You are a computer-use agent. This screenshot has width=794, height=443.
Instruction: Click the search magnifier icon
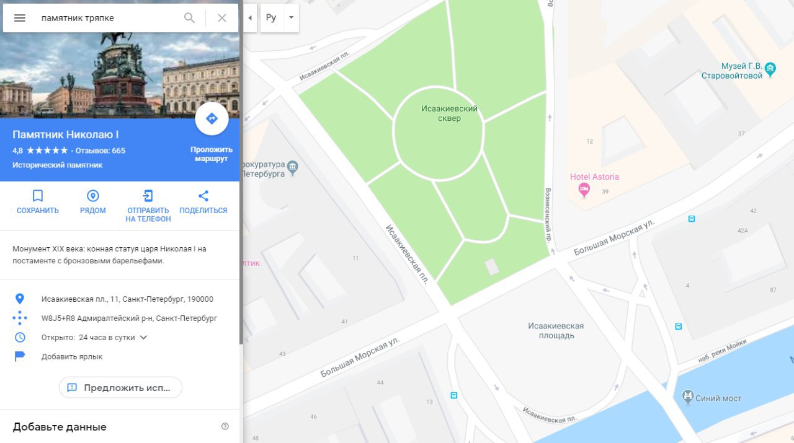click(190, 18)
